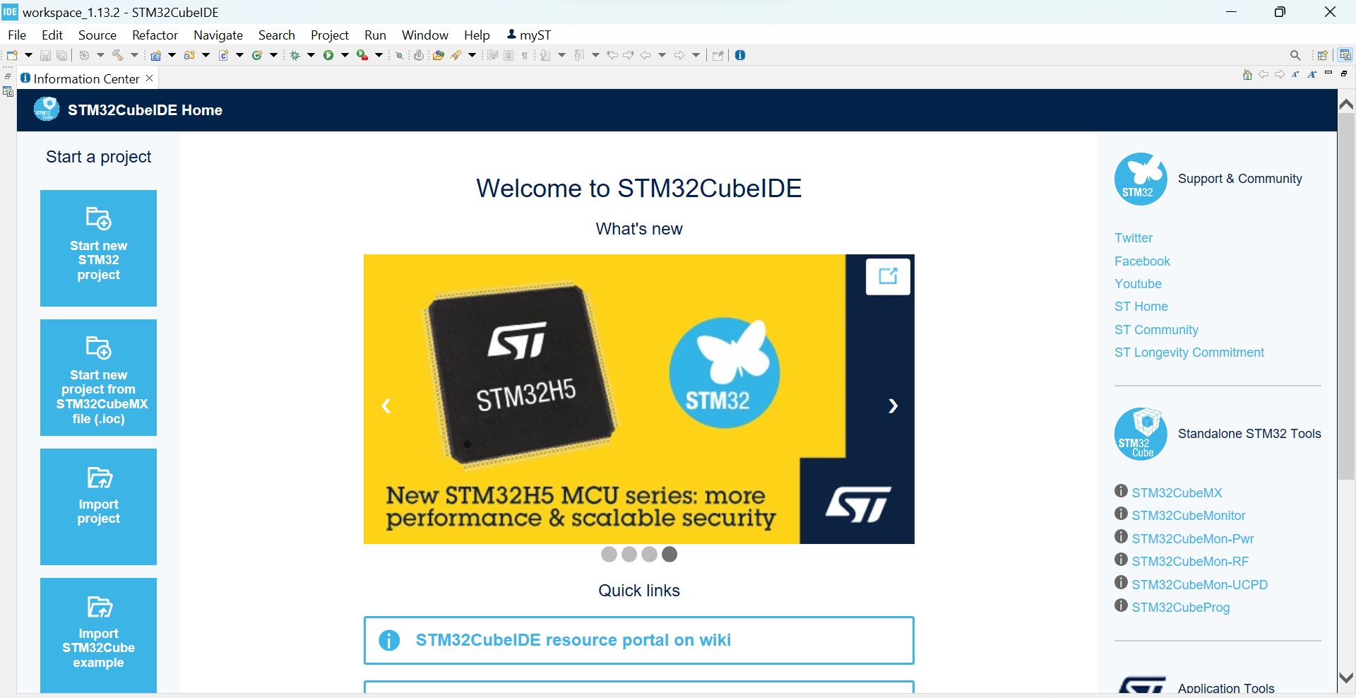Switch to the C/C++ perspective button

tap(1345, 55)
